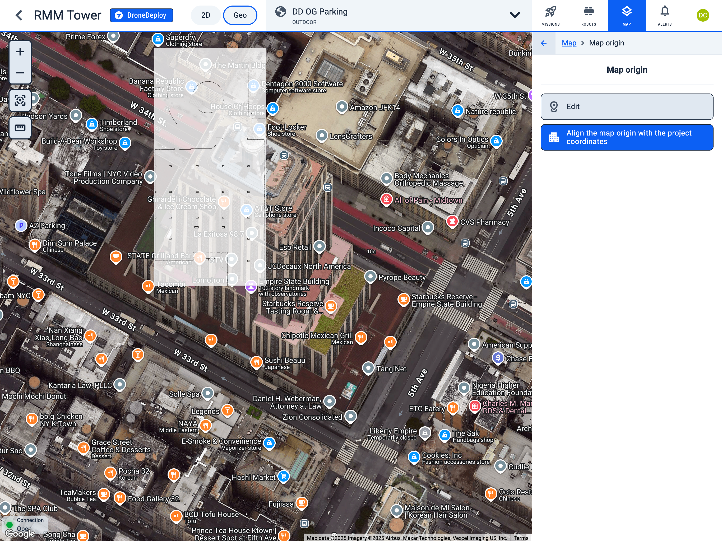Open the DroneDeploy link button

(141, 15)
